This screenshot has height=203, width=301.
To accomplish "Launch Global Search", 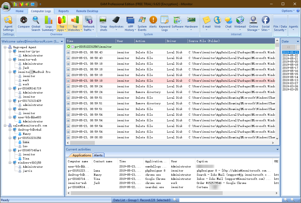I will [36, 24].
